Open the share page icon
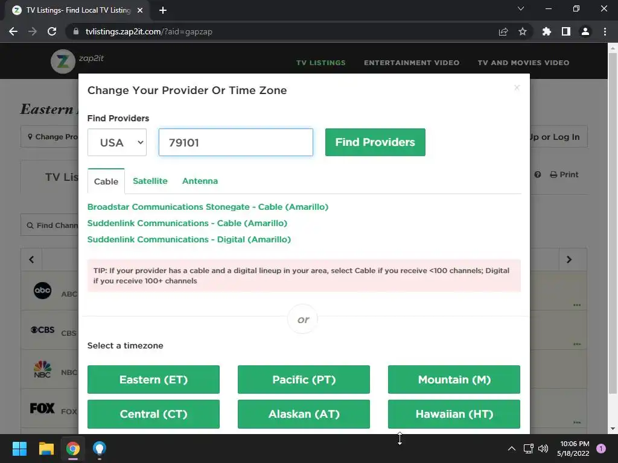Image resolution: width=618 pixels, height=463 pixels. [503, 31]
